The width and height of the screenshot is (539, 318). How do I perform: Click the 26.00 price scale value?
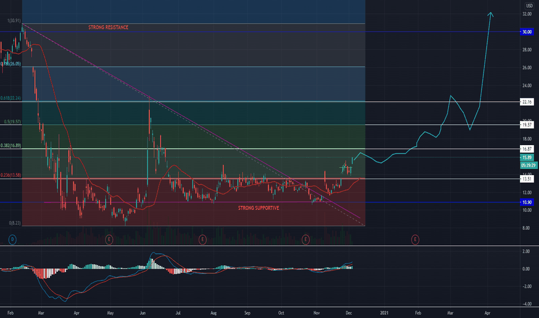point(527,68)
